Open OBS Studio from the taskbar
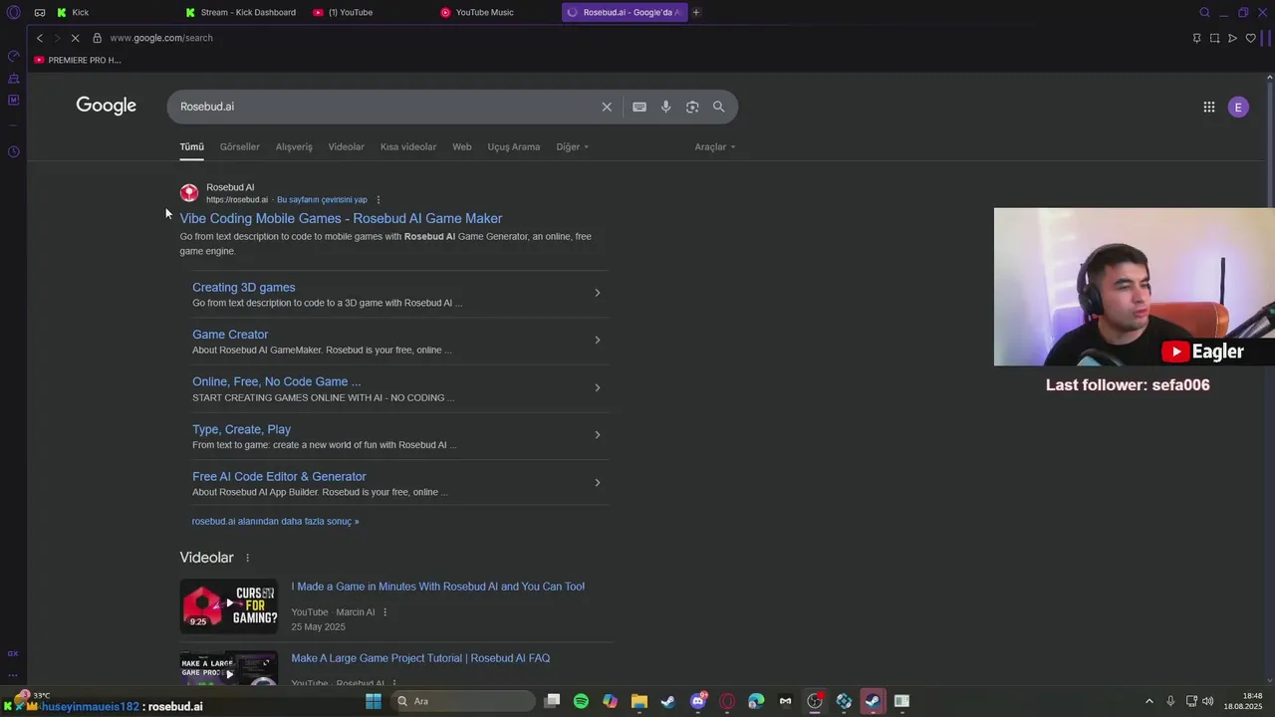1275x717 pixels. 815,701
